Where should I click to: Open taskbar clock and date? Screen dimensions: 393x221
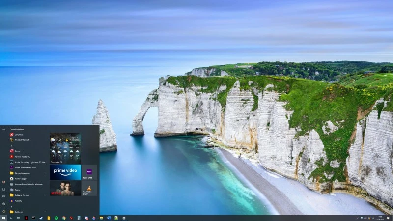point(380,218)
